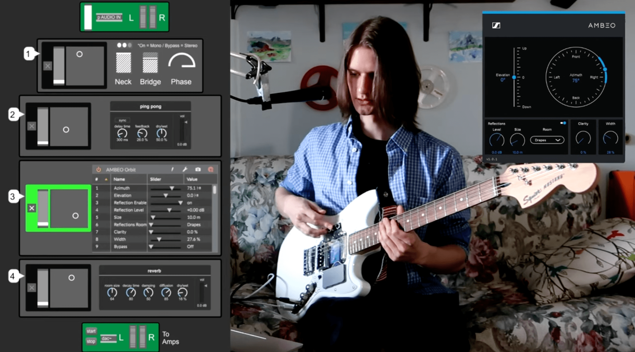The height and width of the screenshot is (352, 635).
Task: Click the X to remove module 2
Action: tap(31, 126)
